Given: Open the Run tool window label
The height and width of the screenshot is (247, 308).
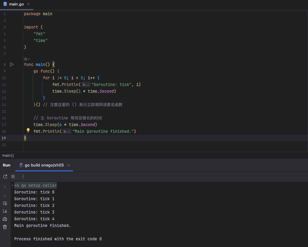Looking at the screenshot, I should coord(6,165).
